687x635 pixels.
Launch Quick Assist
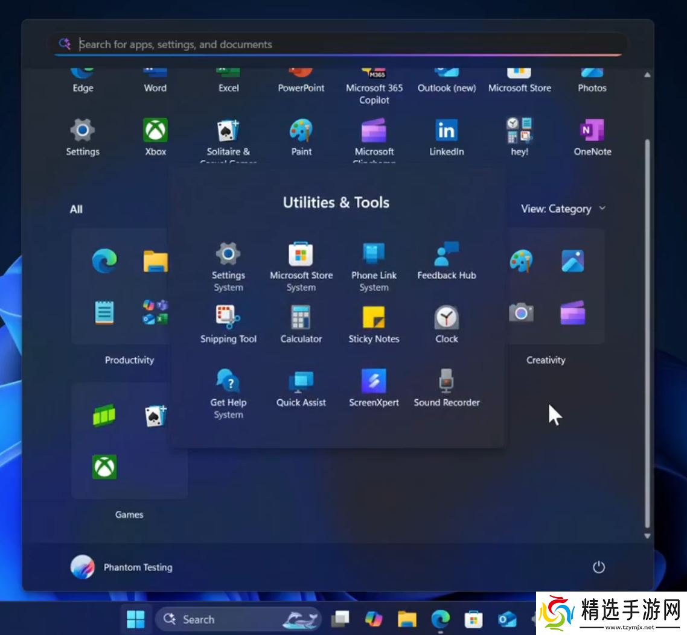click(301, 388)
